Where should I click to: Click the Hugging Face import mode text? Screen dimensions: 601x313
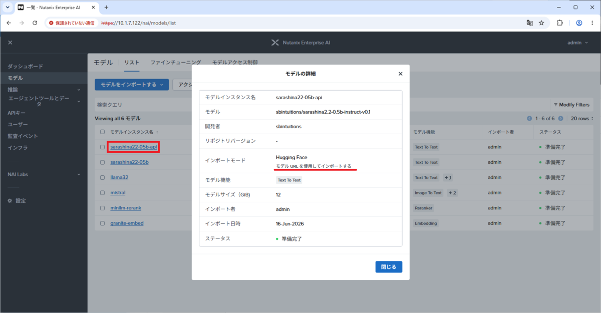[x=291, y=157]
